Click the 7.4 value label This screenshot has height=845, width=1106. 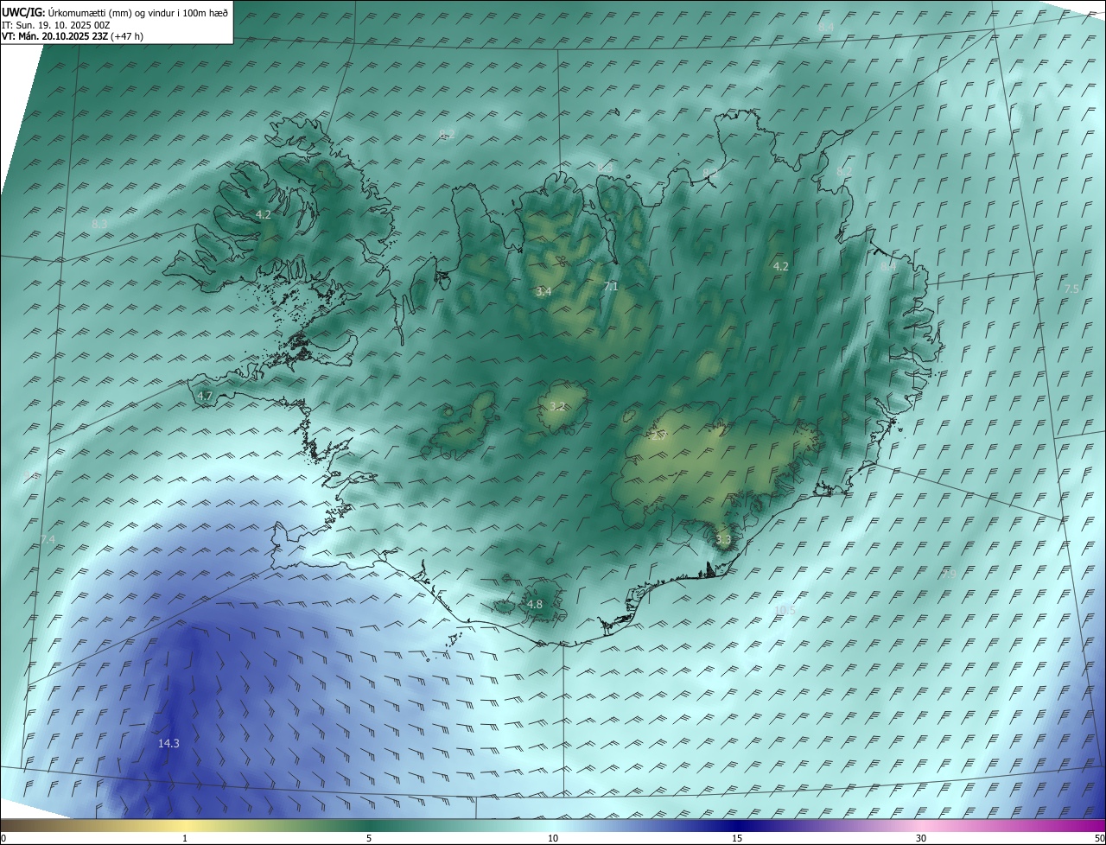pyautogui.click(x=48, y=539)
